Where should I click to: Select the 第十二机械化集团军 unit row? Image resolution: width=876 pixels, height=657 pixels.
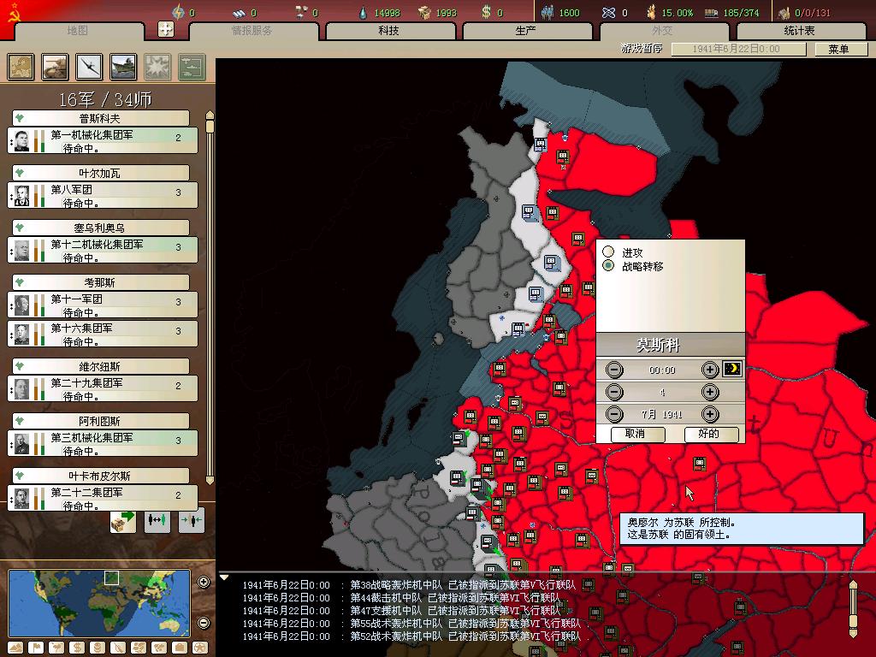[x=103, y=251]
